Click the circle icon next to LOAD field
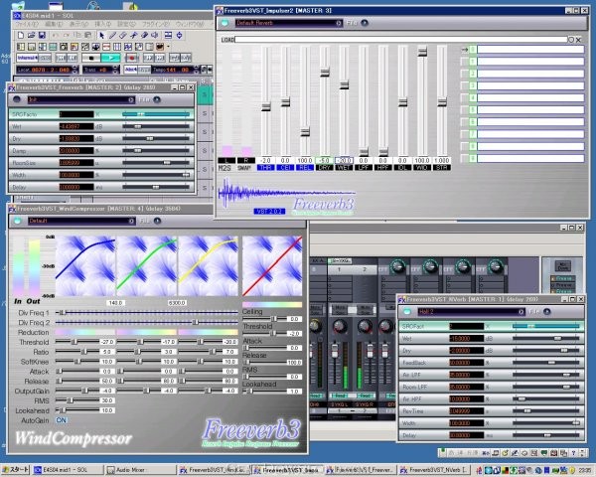Image resolution: width=596 pixels, height=477 pixels. pos(571,40)
